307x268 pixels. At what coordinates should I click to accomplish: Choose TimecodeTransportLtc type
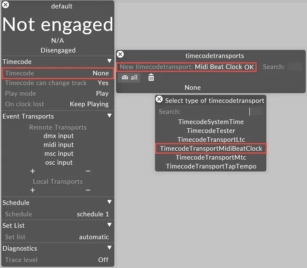pyautogui.click(x=211, y=140)
